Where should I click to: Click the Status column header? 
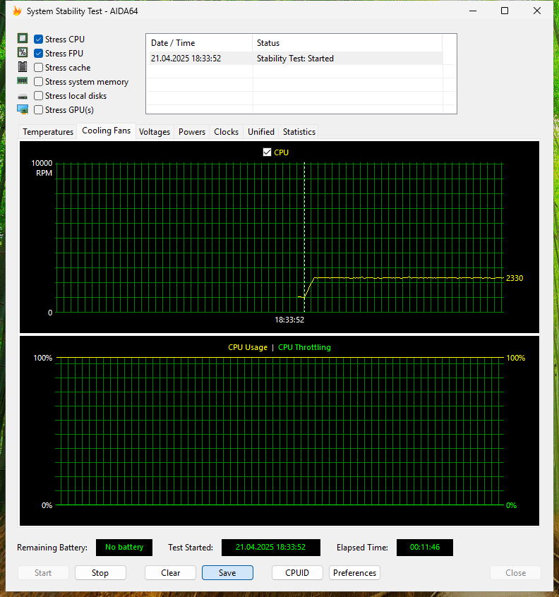click(347, 43)
